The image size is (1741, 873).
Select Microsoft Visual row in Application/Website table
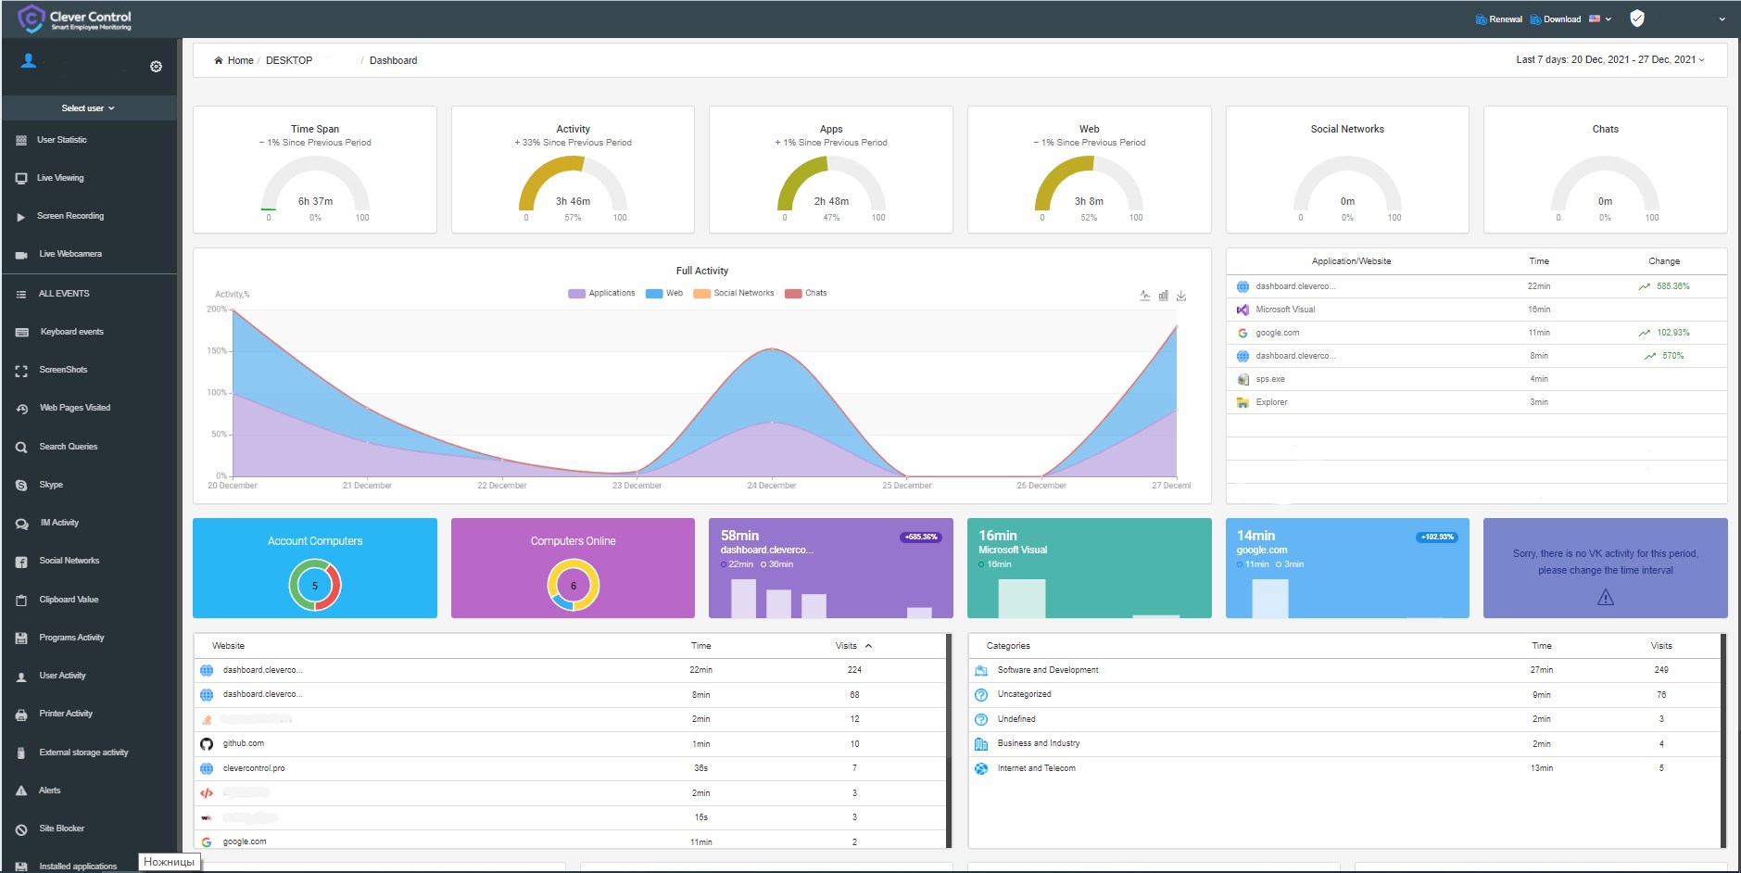1477,310
